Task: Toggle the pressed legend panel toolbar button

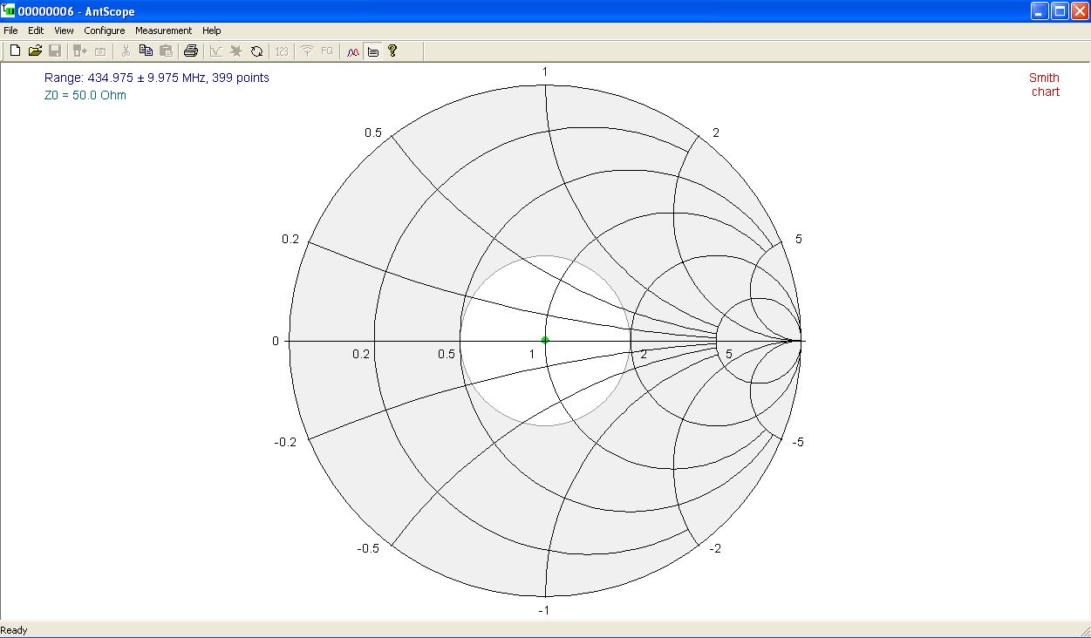Action: pos(373,51)
